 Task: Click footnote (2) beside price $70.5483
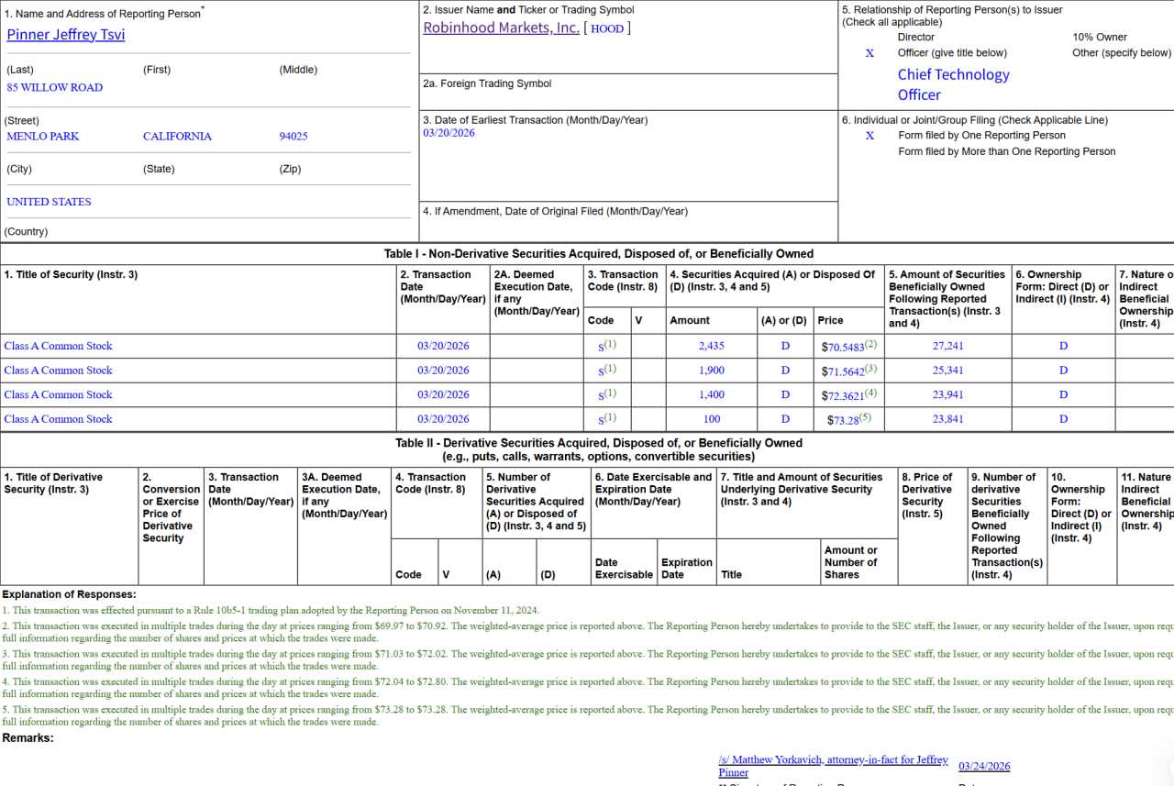pos(870,344)
